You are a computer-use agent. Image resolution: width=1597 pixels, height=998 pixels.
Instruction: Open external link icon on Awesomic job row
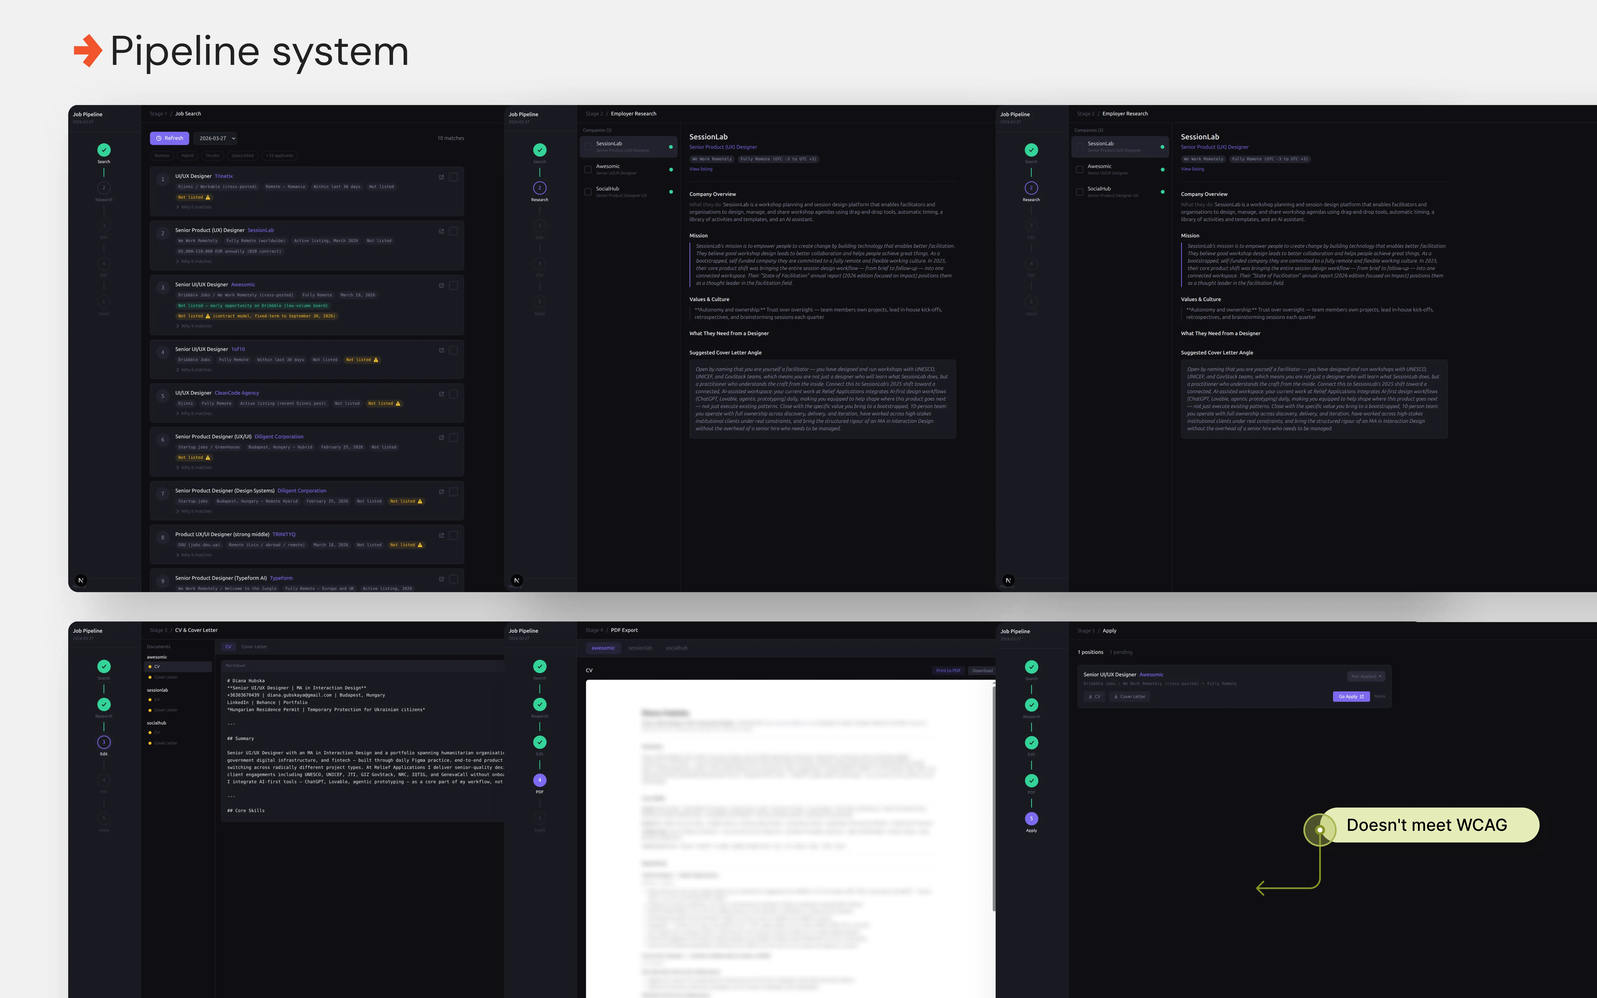(x=441, y=285)
